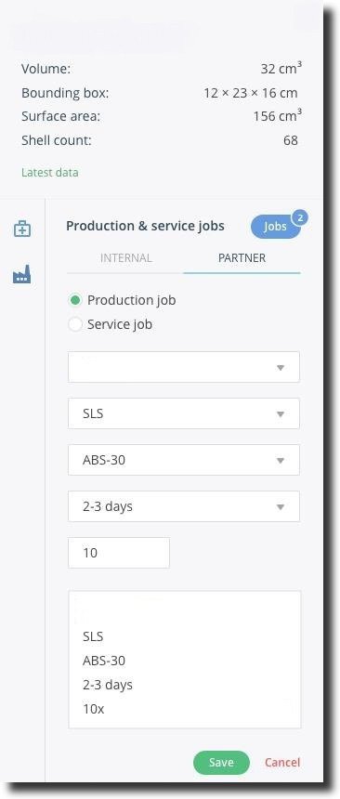Click the Bounding box value 12 × 23 × 16 cm

(x=251, y=93)
